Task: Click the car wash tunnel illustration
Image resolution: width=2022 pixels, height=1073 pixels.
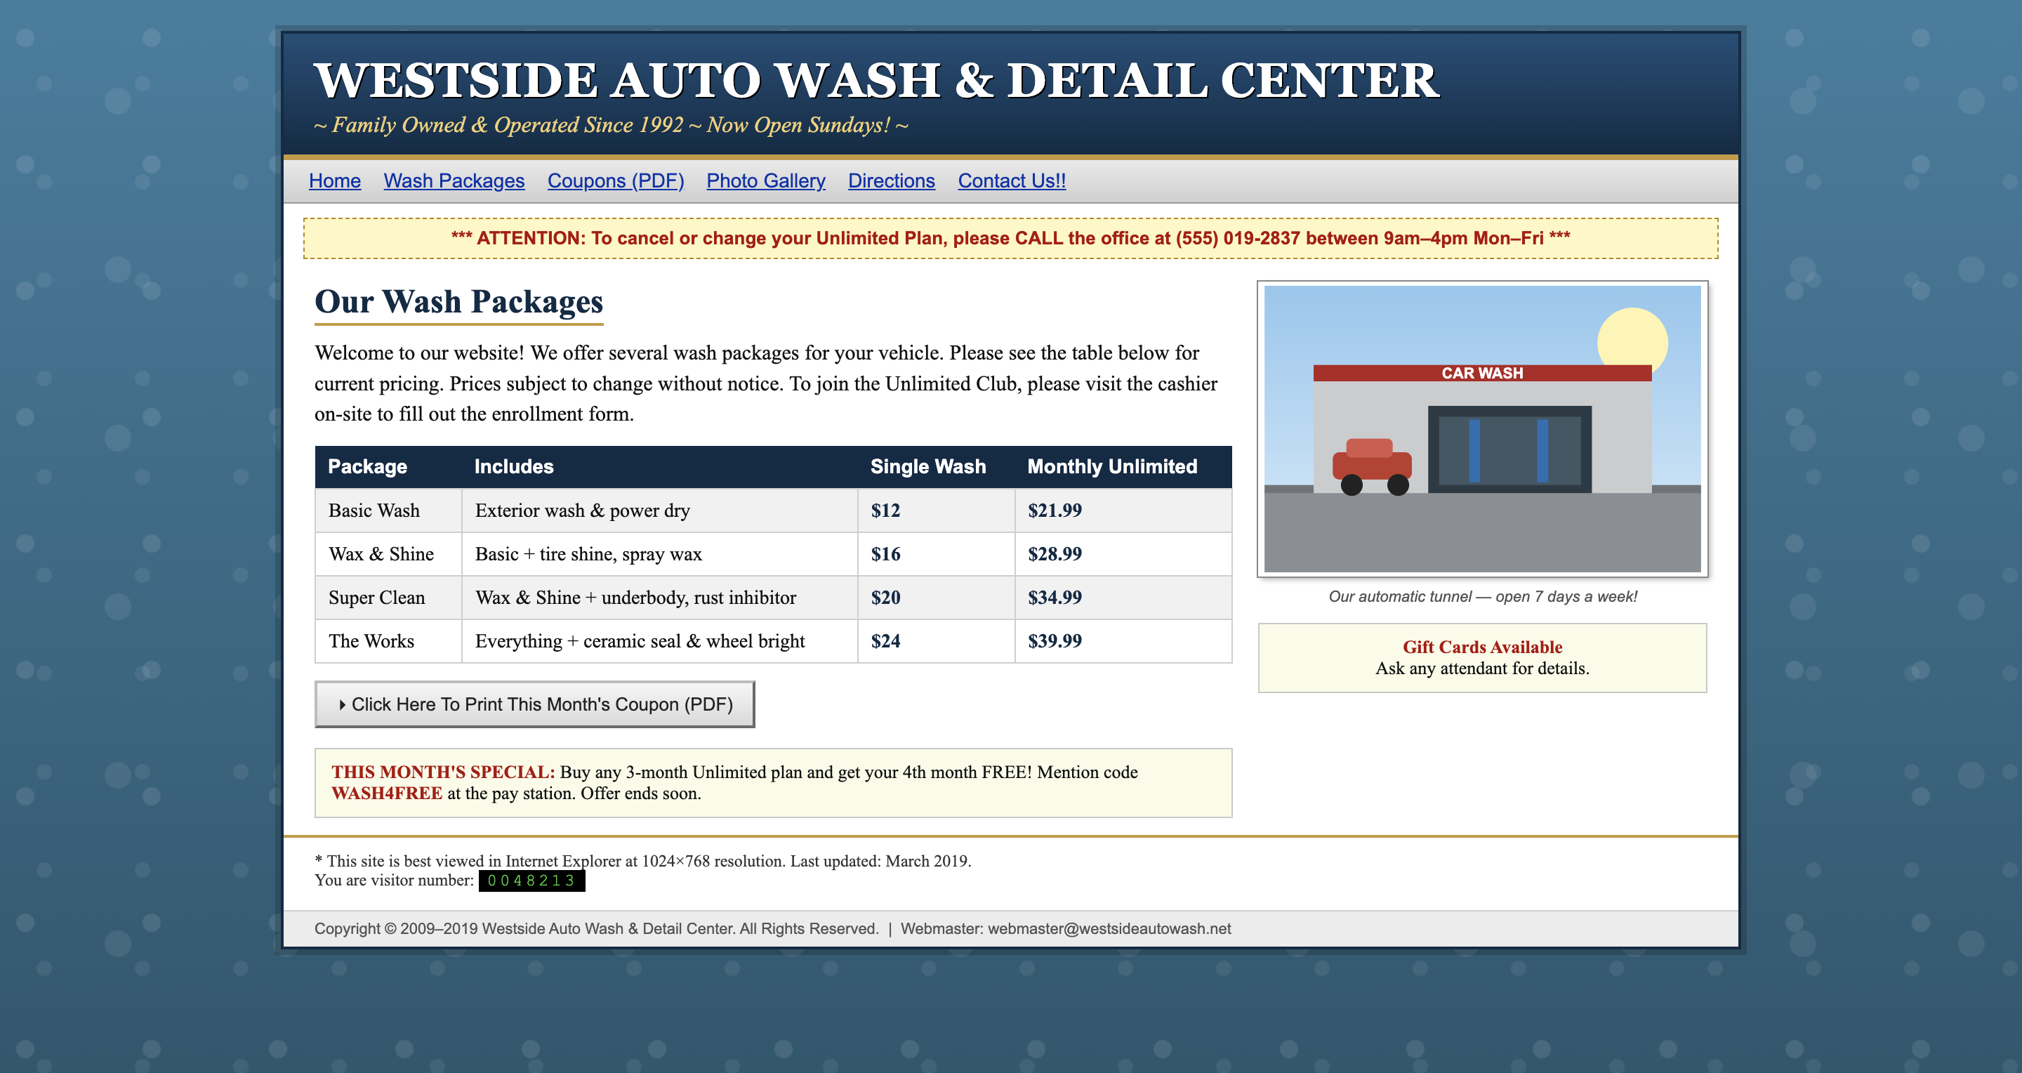Action: [x=1482, y=428]
